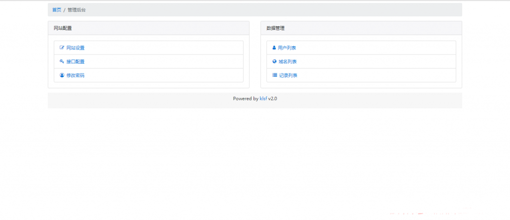The width and height of the screenshot is (510, 220).
Task: Click the breadcrumb slash separator
Action: [65, 10]
